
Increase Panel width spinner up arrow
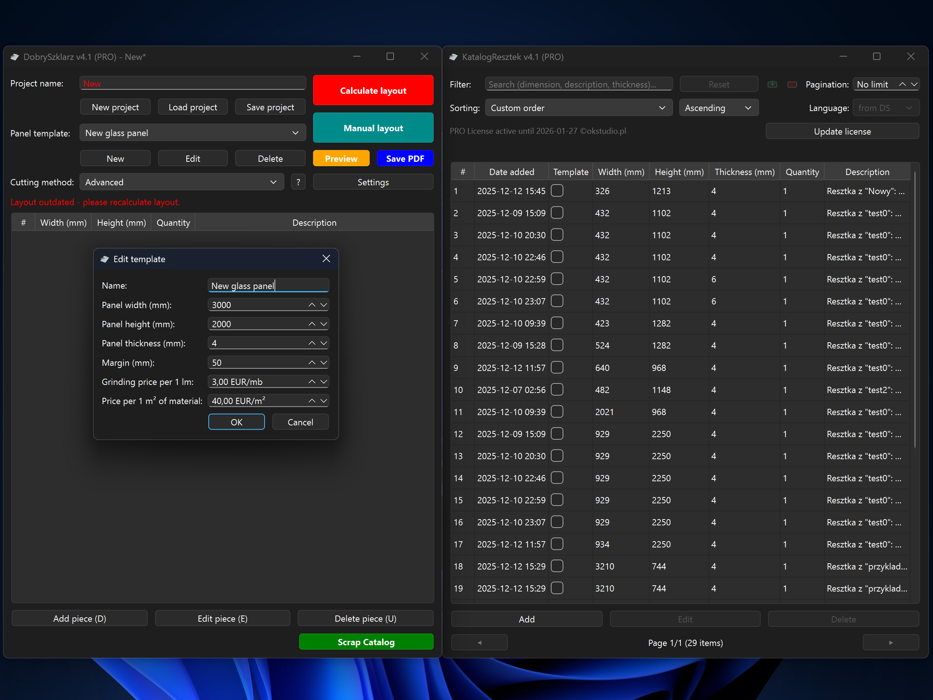(x=312, y=305)
